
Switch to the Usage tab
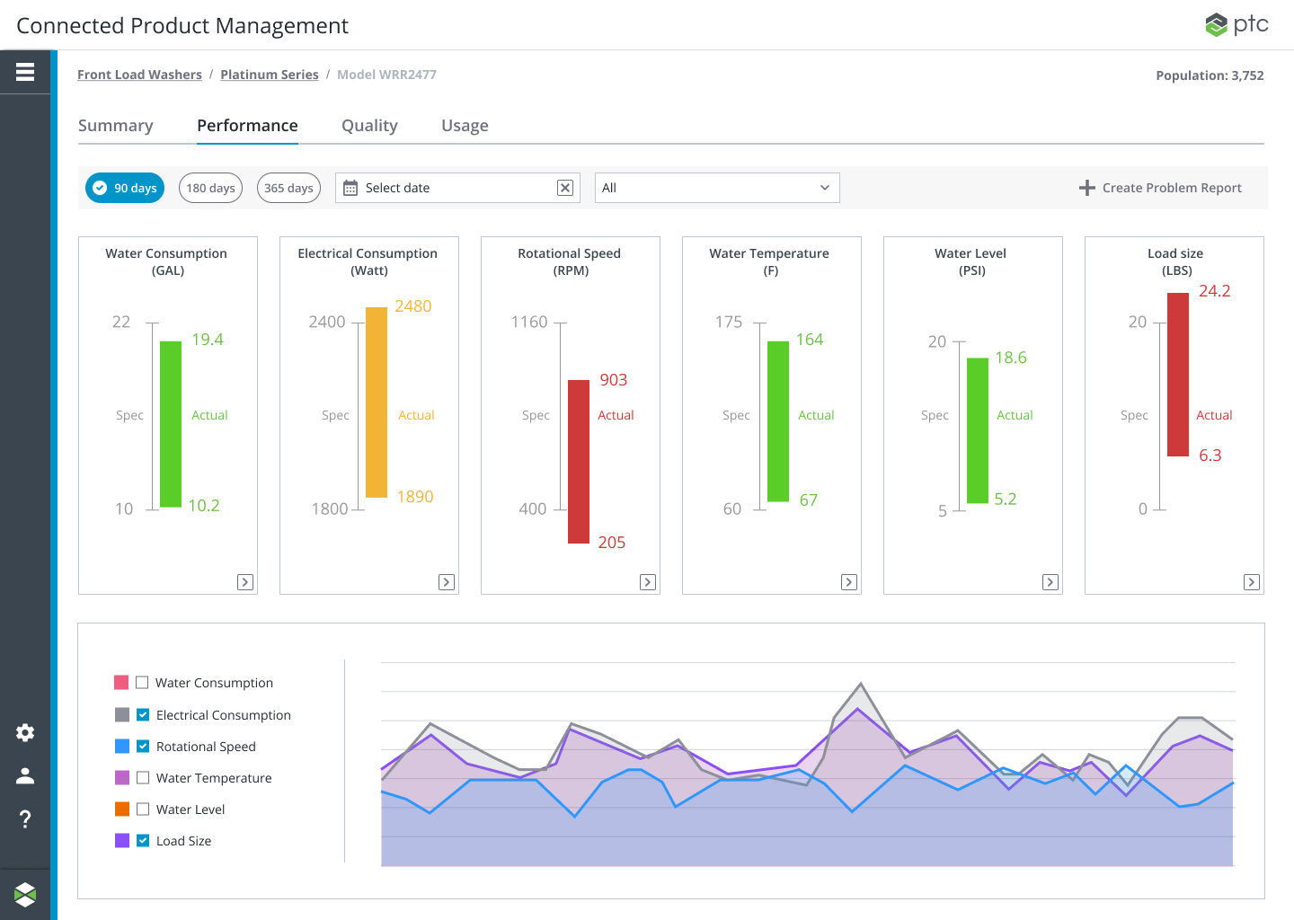coord(465,126)
